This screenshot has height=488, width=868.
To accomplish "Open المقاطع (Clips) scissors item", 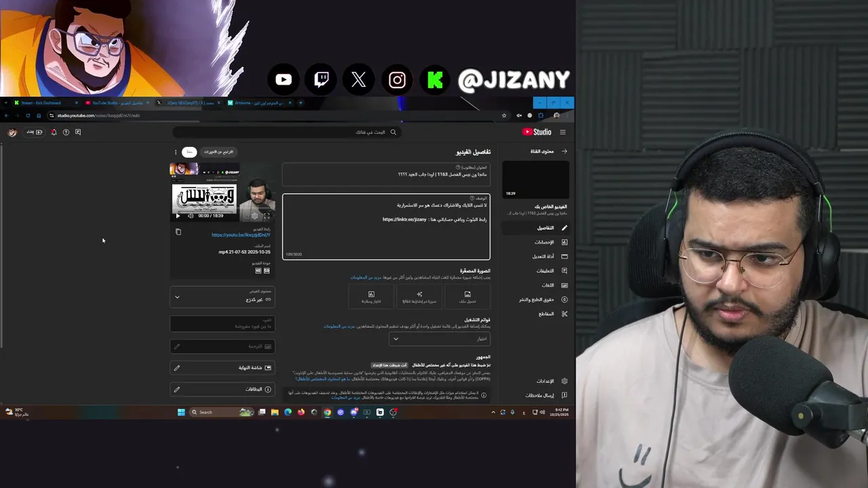I will coord(535,314).
